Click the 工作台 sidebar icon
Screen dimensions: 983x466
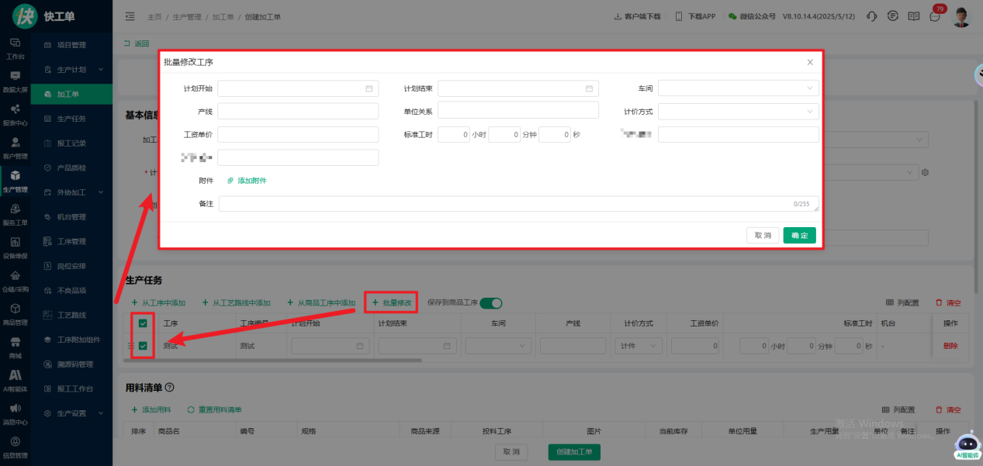(15, 47)
